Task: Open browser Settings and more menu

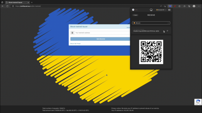Action: [x=199, y=6]
